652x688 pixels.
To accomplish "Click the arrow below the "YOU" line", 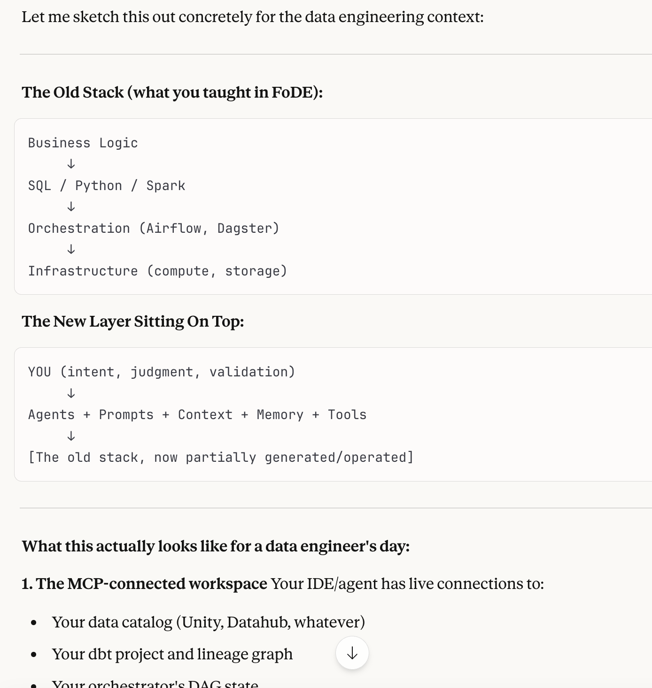I will click(x=71, y=393).
